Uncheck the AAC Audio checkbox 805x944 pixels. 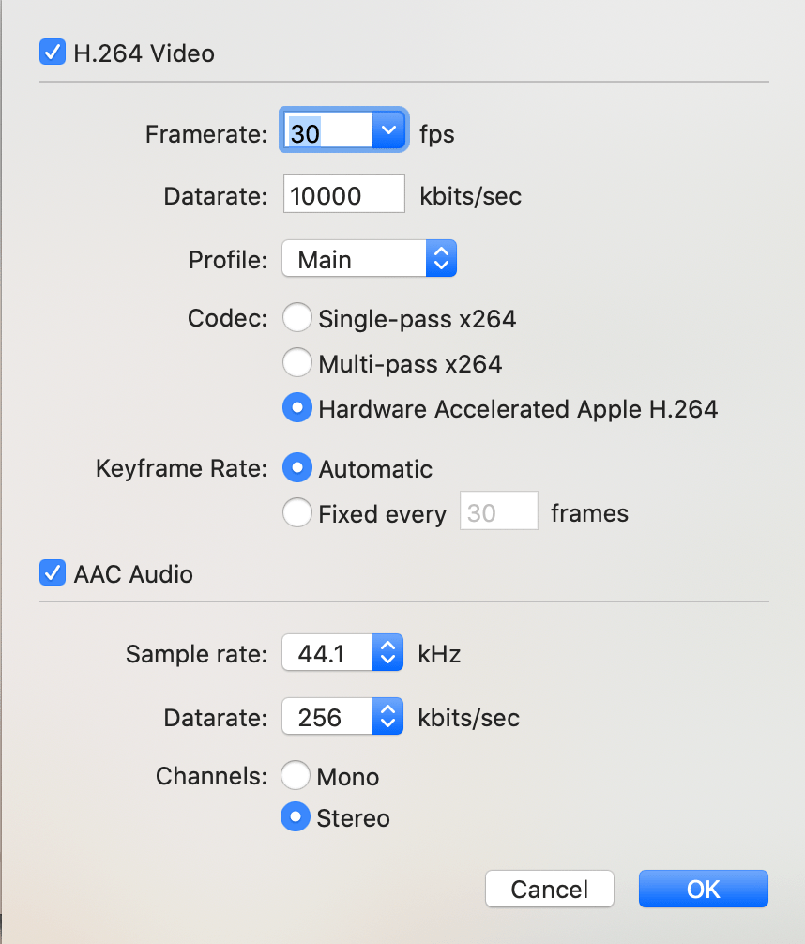(x=52, y=573)
